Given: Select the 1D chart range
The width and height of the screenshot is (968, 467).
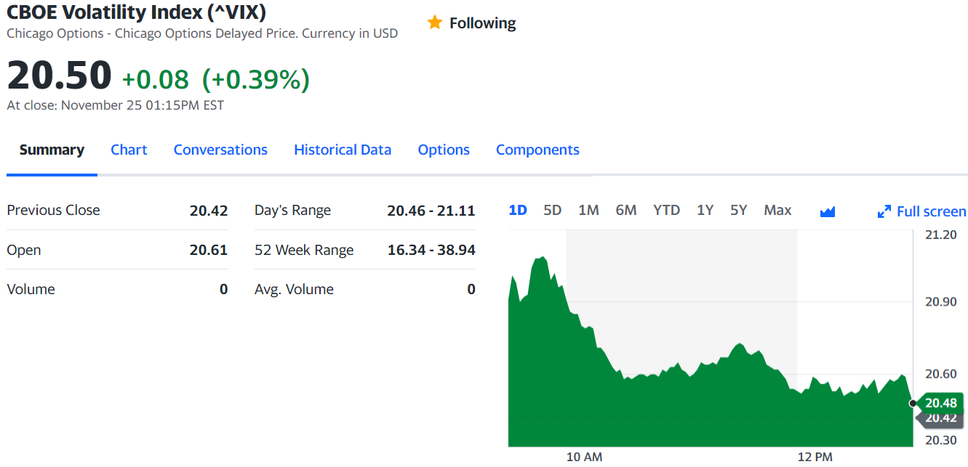Looking at the screenshot, I should click(x=518, y=210).
